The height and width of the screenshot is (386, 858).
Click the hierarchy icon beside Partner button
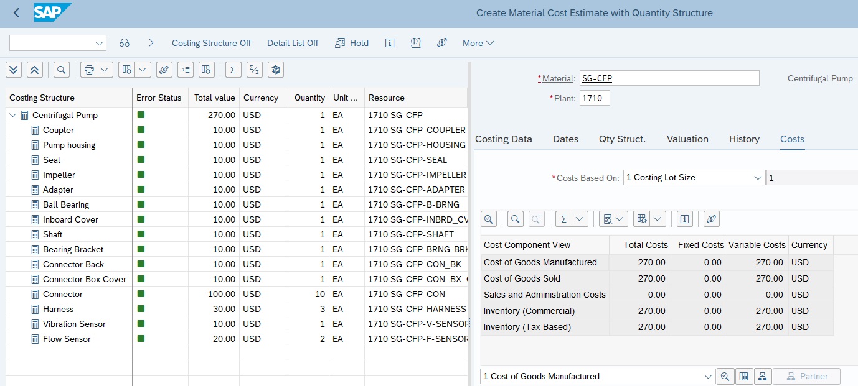click(763, 376)
